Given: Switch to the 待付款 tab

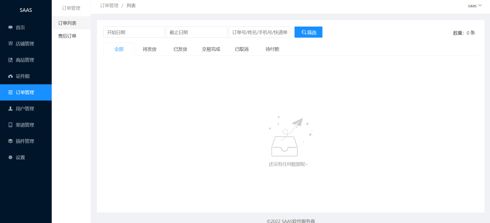Looking at the screenshot, I should pos(272,49).
